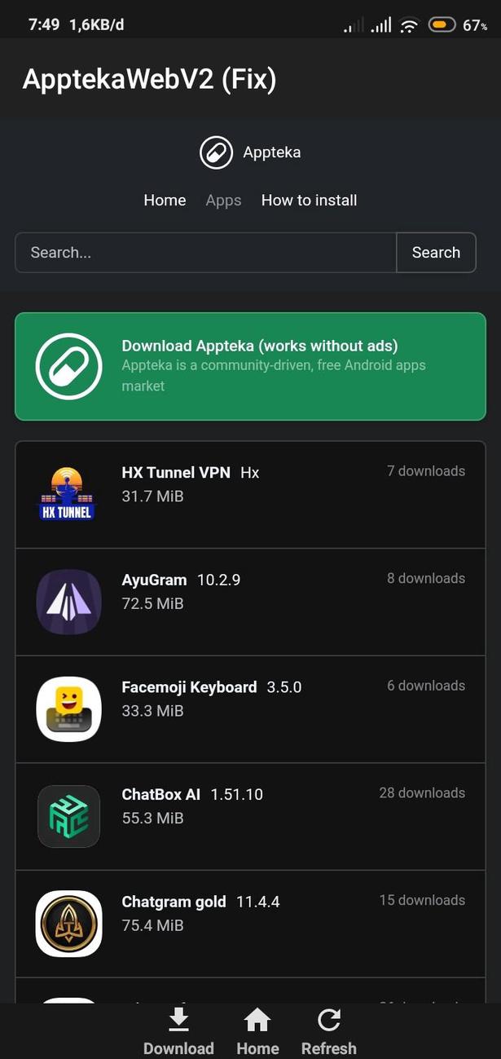
Task: Tap the Search text input field
Action: (204, 253)
